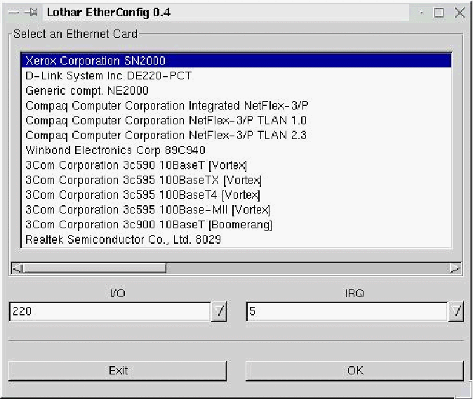
Task: Click the small dot iconify button
Action: tap(421, 13)
